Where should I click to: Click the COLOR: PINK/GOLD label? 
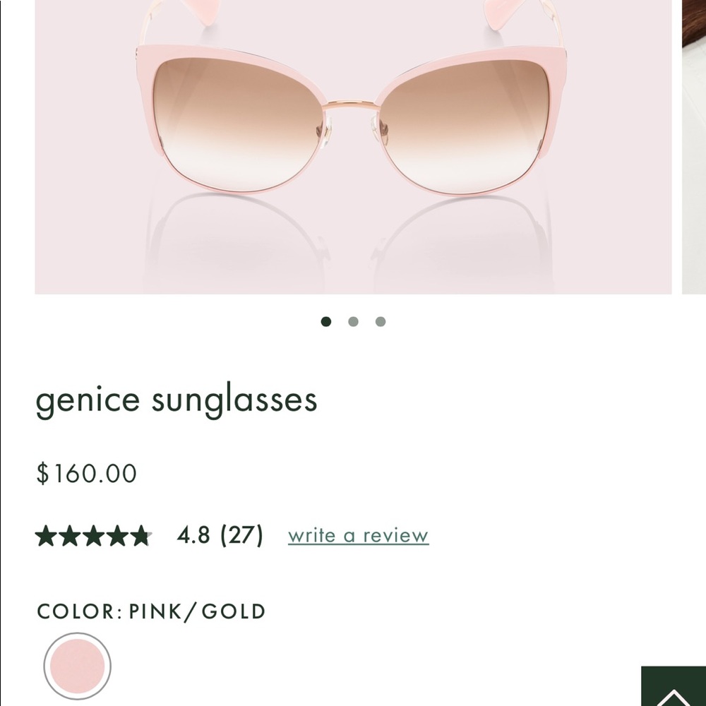pyautogui.click(x=150, y=611)
